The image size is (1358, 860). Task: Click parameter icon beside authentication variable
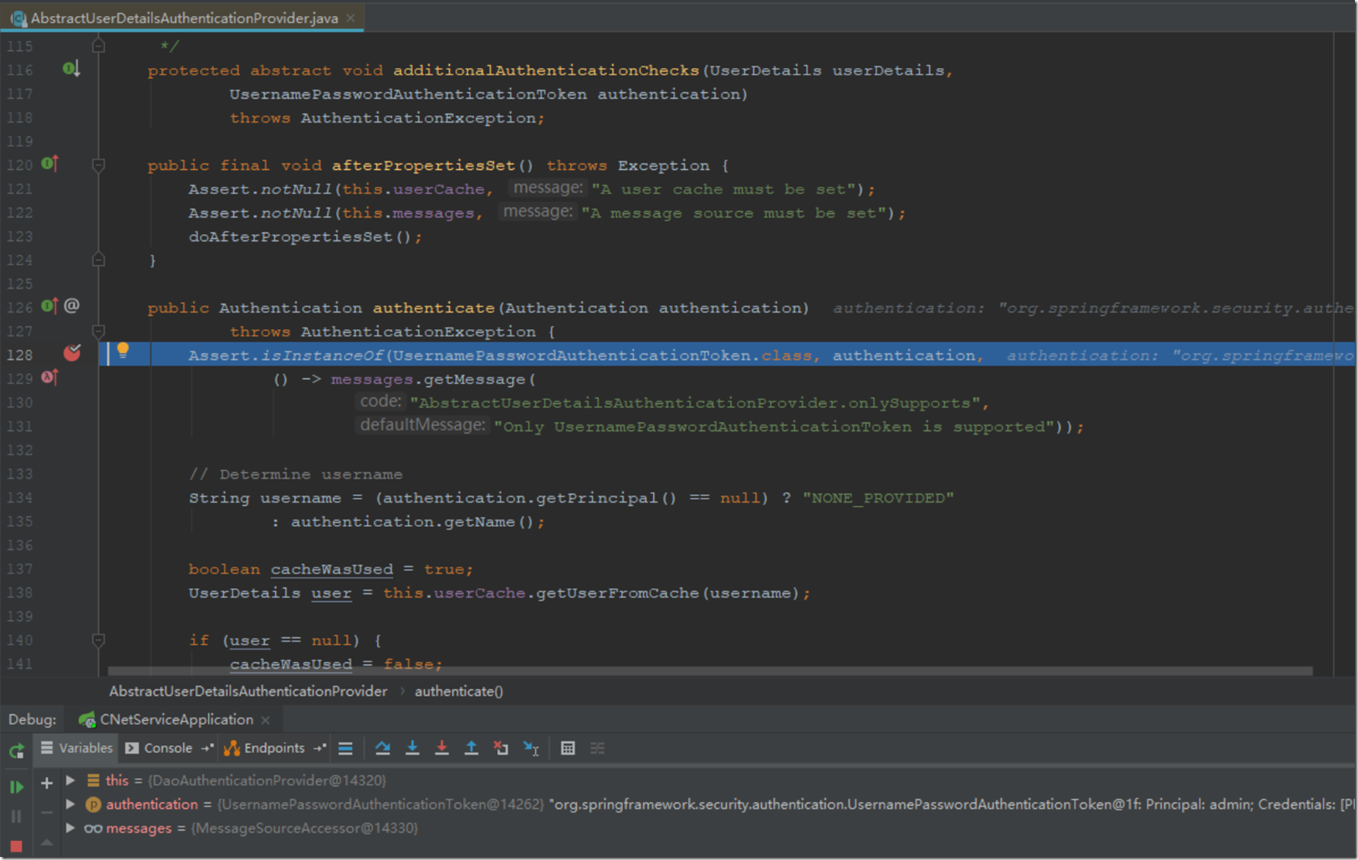click(93, 804)
